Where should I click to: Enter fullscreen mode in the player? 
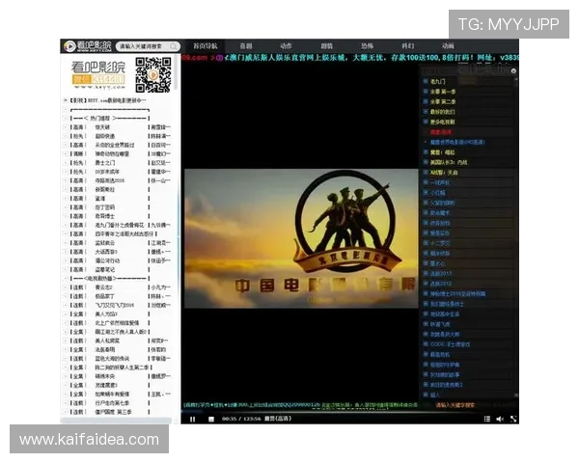513,419
